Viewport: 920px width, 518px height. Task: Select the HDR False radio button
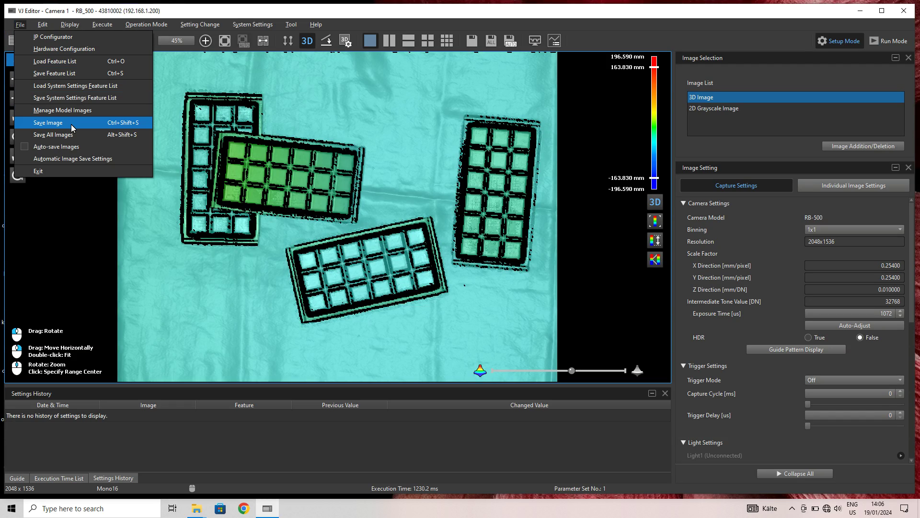(x=860, y=338)
